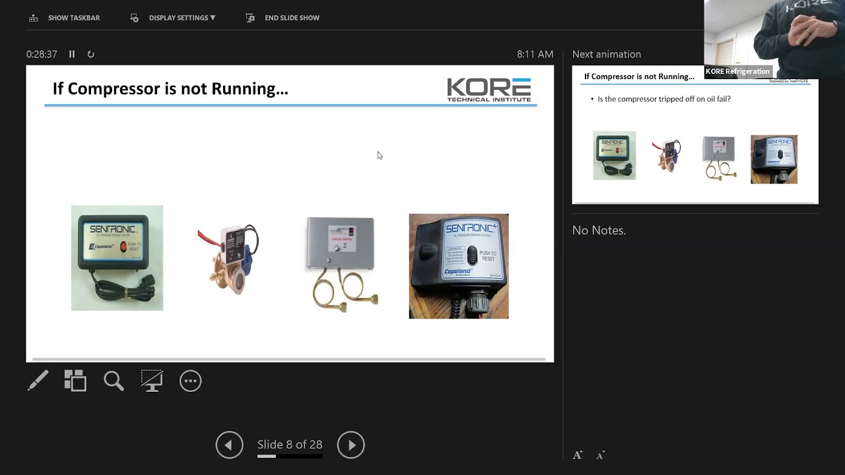Click the 8:11 AM clock
This screenshot has width=845, height=475.
tap(535, 54)
